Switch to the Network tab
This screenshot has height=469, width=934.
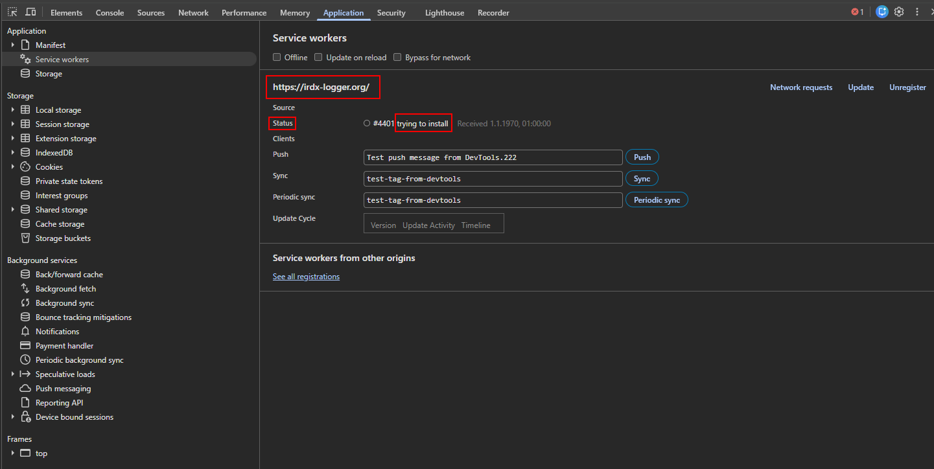coord(193,13)
